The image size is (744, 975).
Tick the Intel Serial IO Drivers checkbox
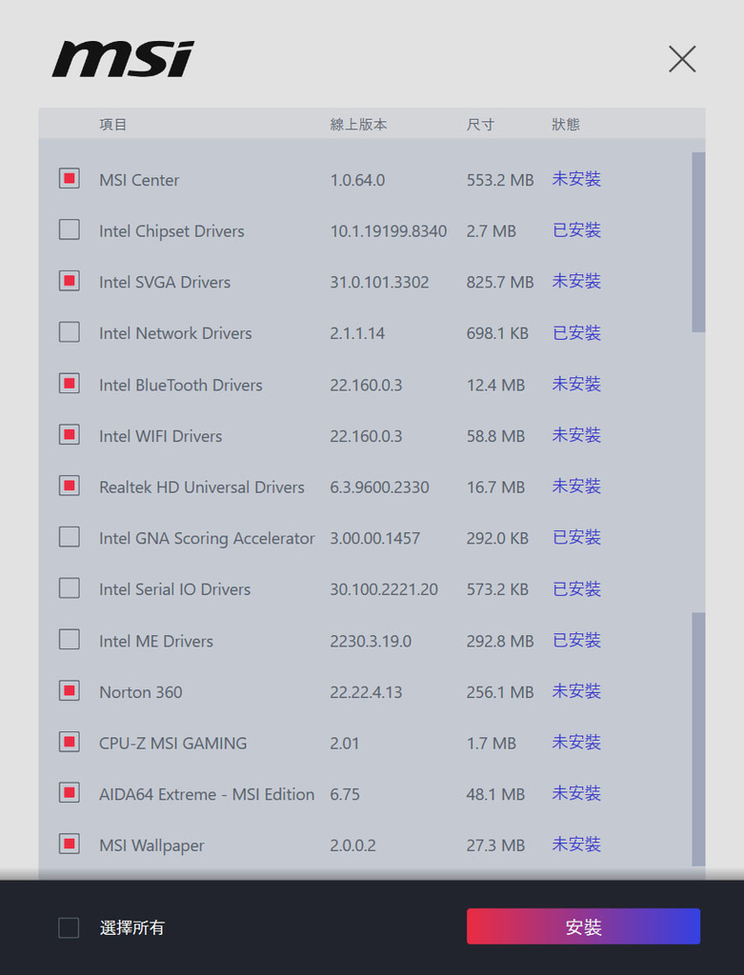tap(69, 587)
